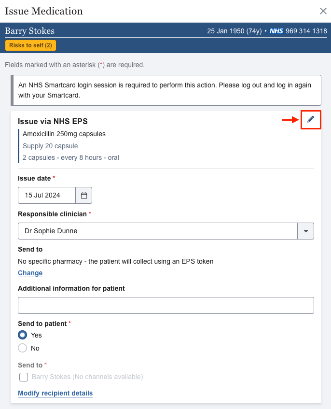This screenshot has height=409, width=331.
Task: Open the Issue date calendar picker
Action: (84, 196)
